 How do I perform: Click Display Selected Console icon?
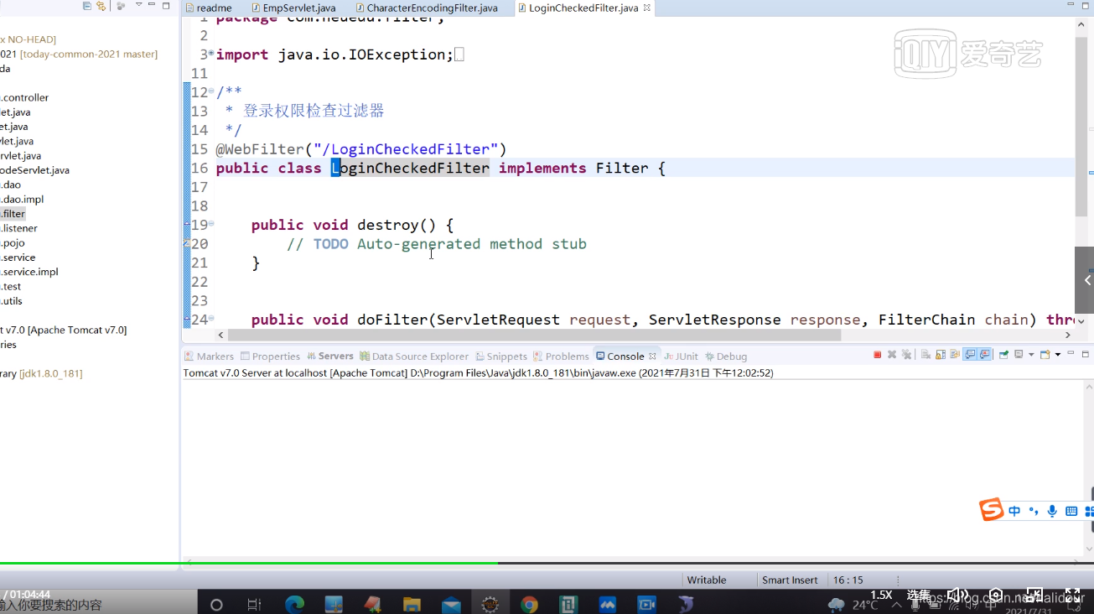click(1019, 355)
